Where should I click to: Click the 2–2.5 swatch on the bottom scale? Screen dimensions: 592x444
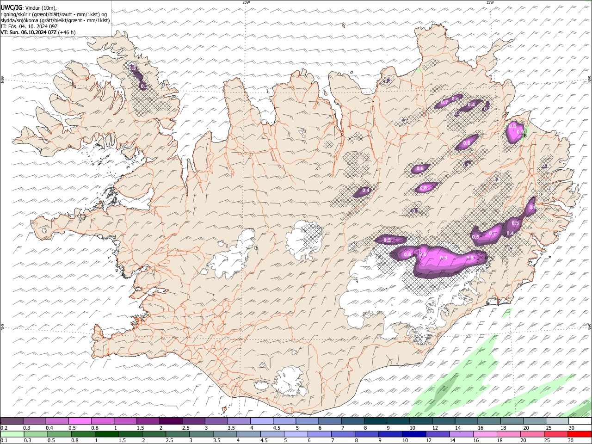[154, 434]
